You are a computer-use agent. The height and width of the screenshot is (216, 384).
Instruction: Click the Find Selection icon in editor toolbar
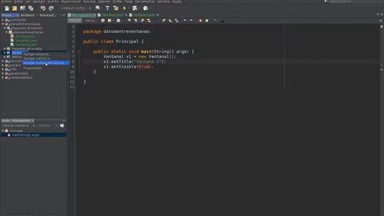point(129,21)
